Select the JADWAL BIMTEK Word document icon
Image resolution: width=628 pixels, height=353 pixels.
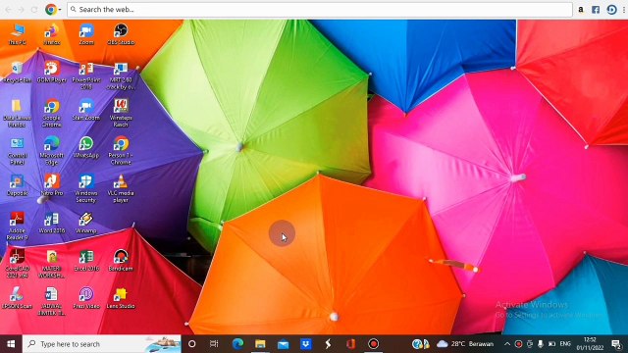tap(52, 301)
